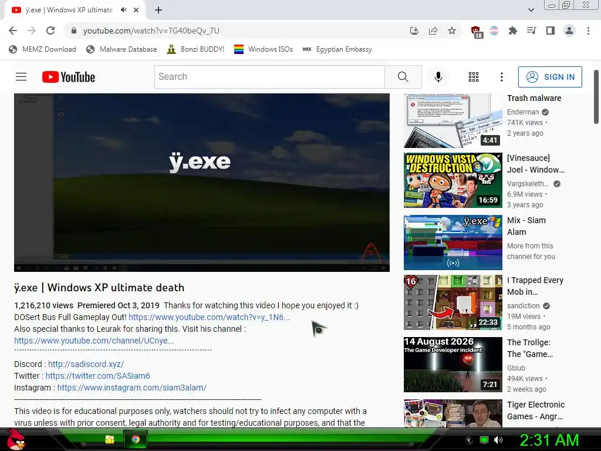Click the site lock icon in address bar

click(74, 31)
